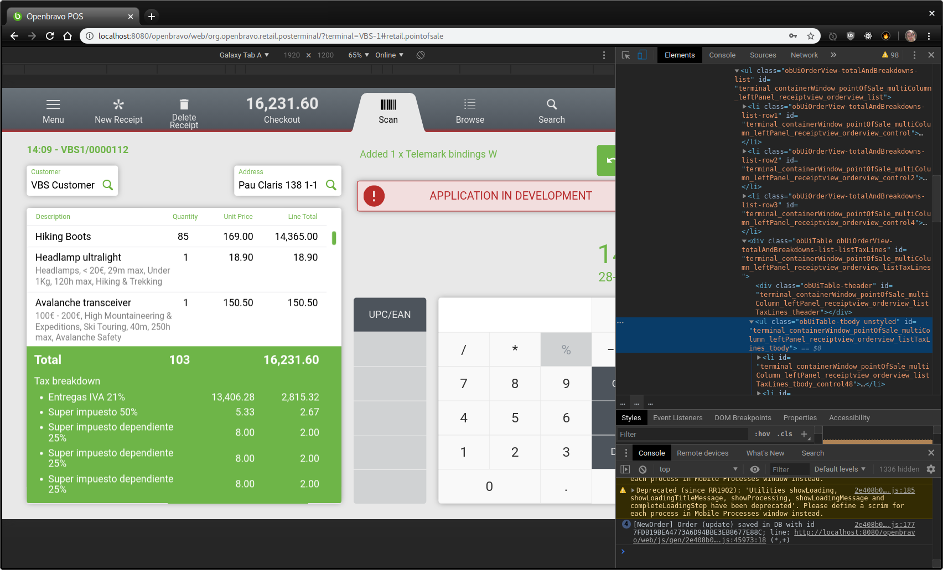Image resolution: width=943 pixels, height=570 pixels.
Task: Add new style rule plus icon
Action: coord(804,434)
